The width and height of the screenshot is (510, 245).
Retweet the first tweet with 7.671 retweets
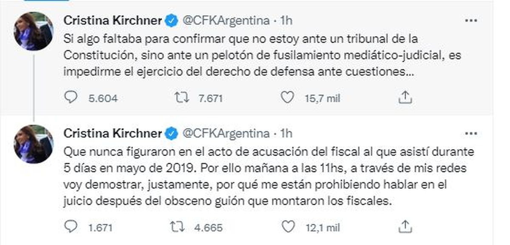click(183, 98)
